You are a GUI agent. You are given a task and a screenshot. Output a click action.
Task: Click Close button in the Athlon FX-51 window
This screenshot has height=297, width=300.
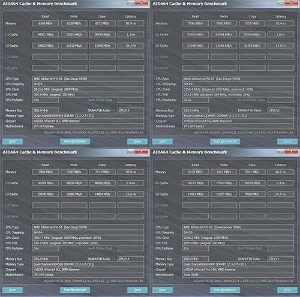(x=287, y=290)
